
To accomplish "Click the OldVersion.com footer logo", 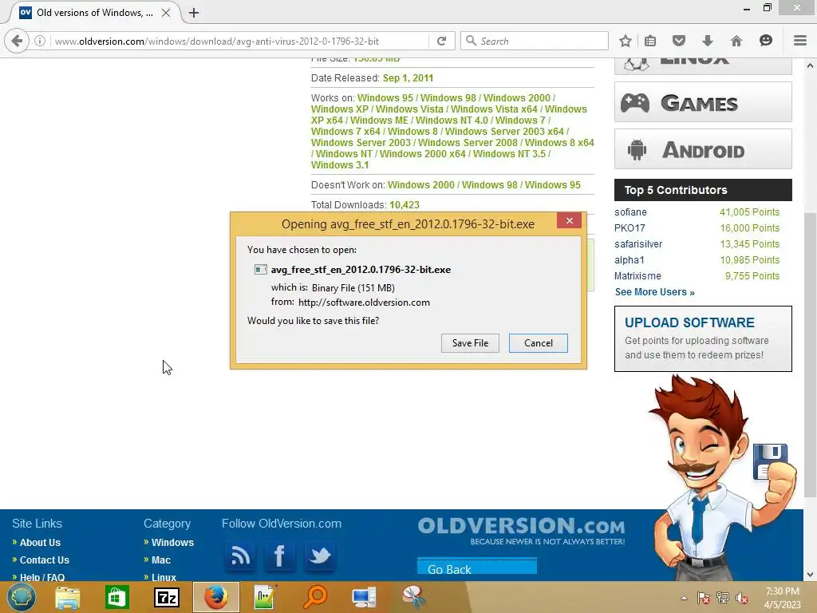I will (521, 531).
